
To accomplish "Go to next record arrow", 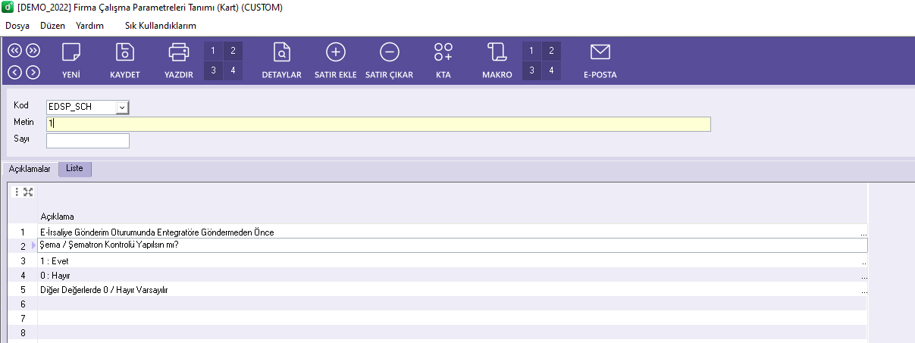I will (33, 72).
